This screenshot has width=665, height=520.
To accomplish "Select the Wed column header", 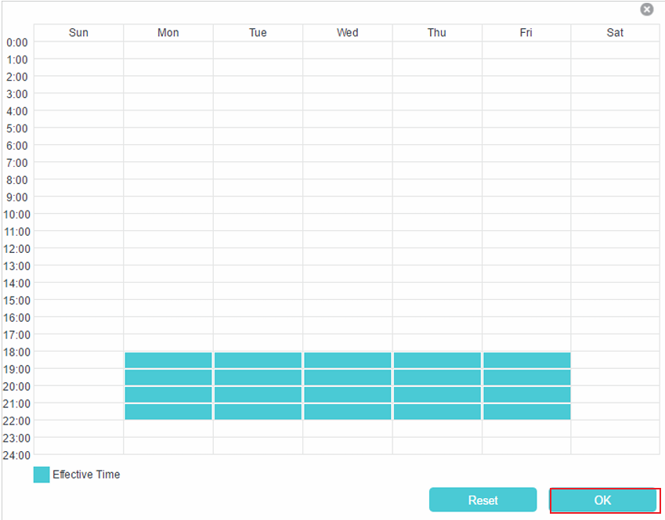I will 347,32.
